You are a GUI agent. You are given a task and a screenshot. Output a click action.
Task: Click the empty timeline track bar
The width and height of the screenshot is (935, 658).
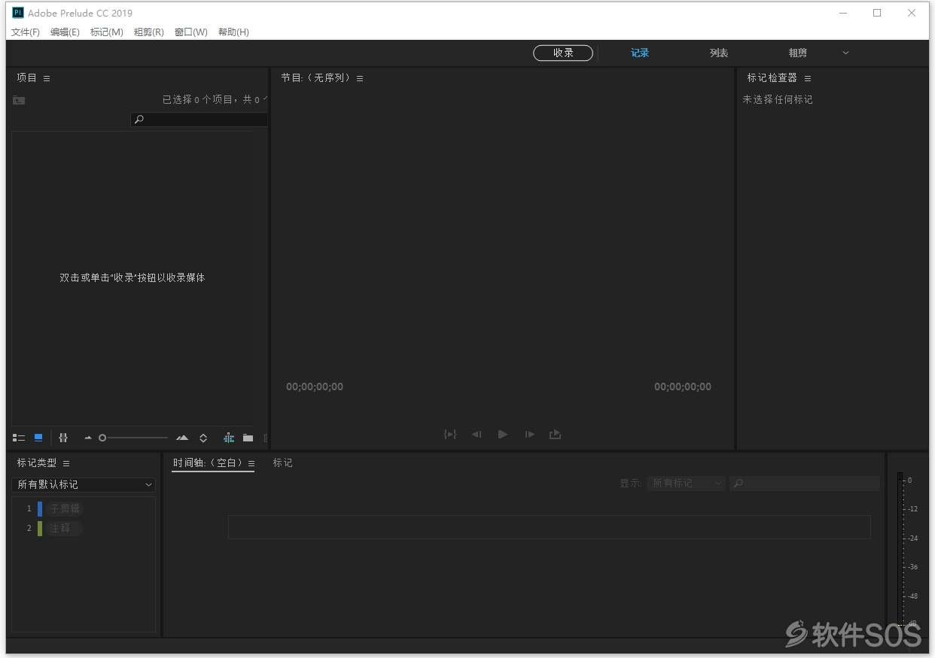tap(550, 527)
